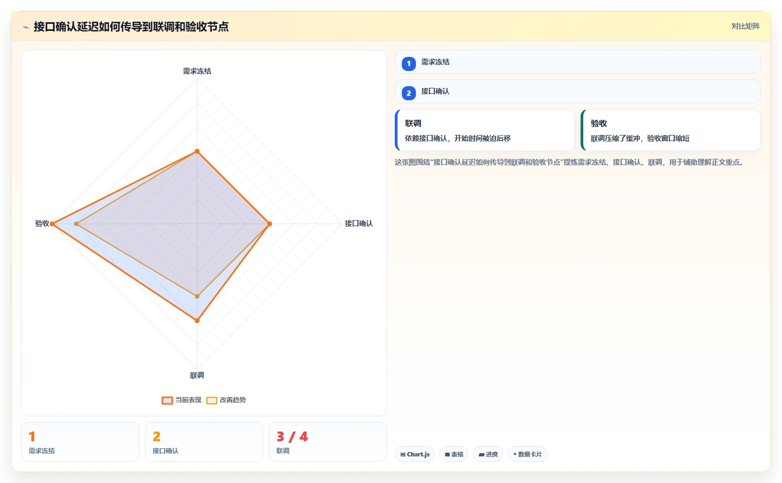This screenshot has width=782, height=483.
Task: Click the 改善趋势 yellow legend swatch
Action: (x=212, y=401)
